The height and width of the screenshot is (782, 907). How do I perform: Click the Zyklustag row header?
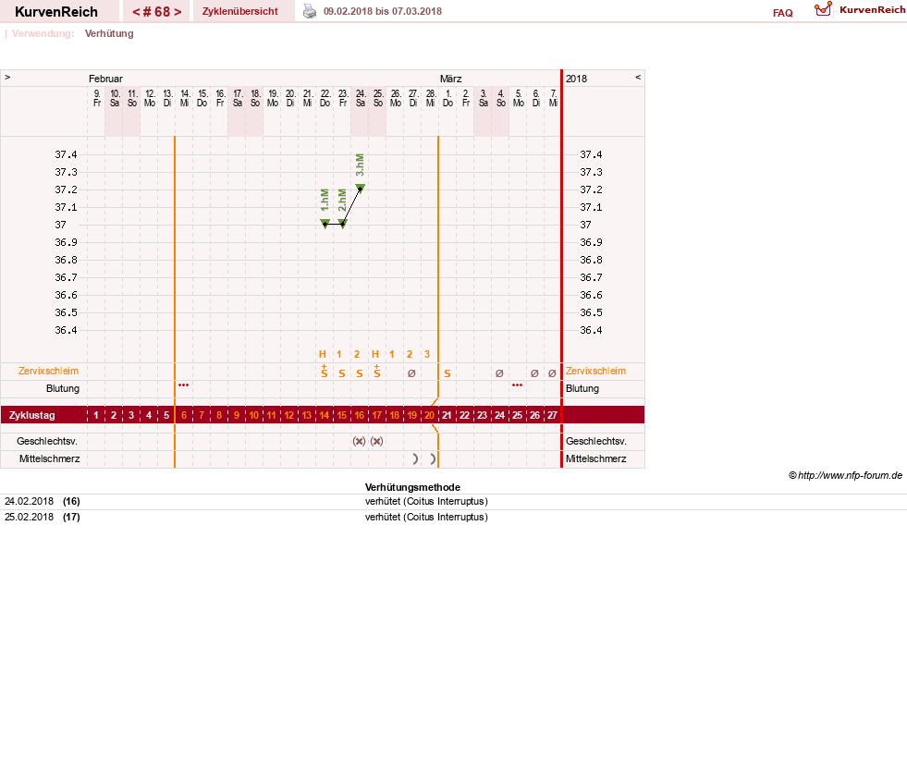coord(31,415)
